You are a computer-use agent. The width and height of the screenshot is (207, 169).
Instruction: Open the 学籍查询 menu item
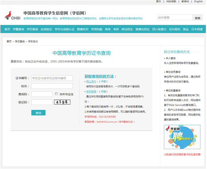pos(18,29)
